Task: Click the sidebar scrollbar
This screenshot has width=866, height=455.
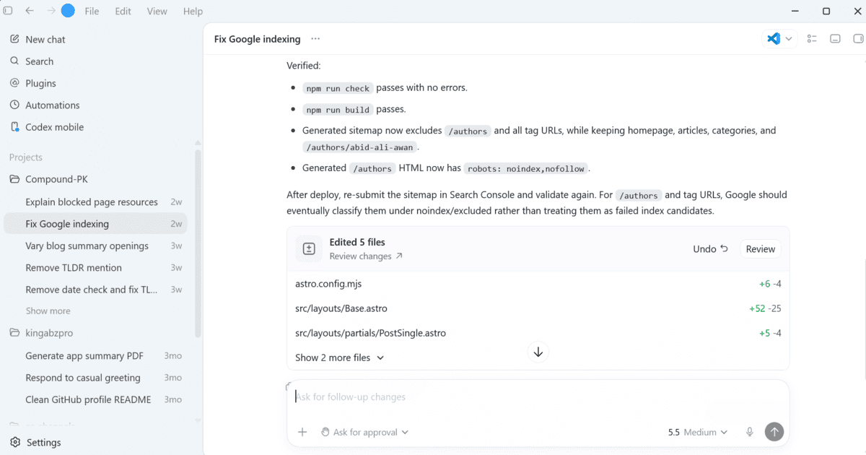Action: [198, 243]
